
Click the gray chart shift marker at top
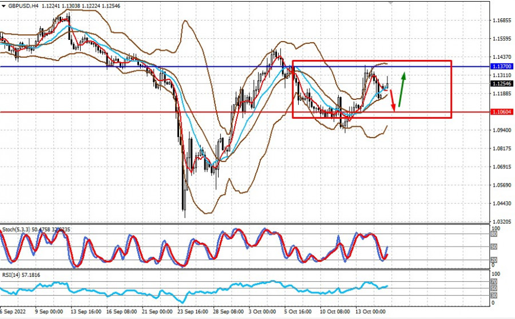390,2
